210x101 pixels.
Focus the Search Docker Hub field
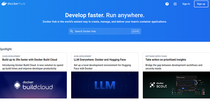105,31
